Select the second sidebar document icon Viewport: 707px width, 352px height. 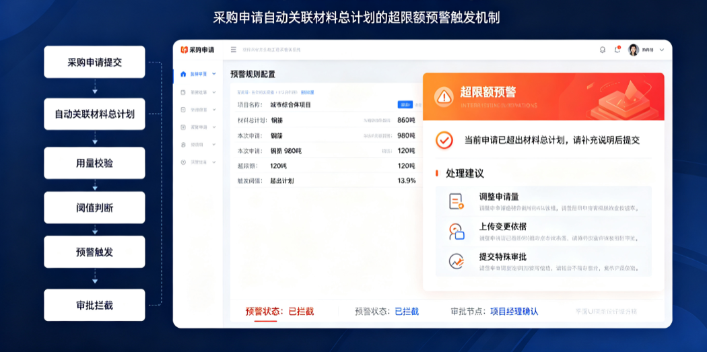pos(183,92)
